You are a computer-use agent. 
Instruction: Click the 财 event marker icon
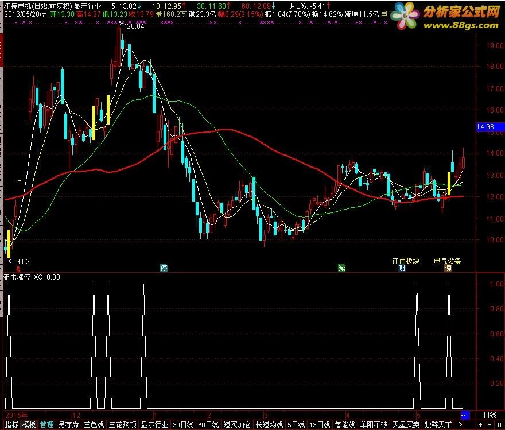pyautogui.click(x=402, y=268)
